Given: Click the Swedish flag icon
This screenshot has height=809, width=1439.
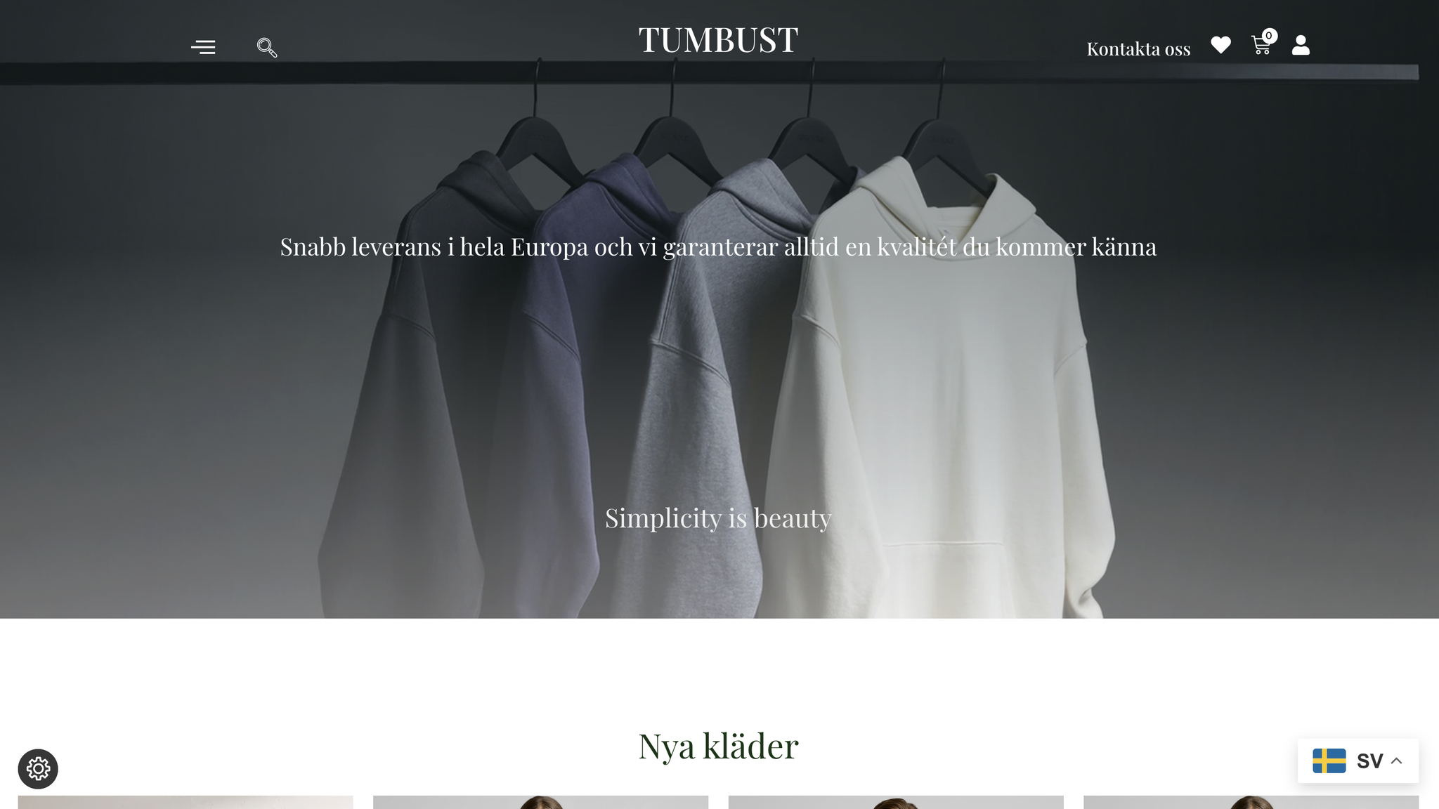Looking at the screenshot, I should pos(1329,761).
